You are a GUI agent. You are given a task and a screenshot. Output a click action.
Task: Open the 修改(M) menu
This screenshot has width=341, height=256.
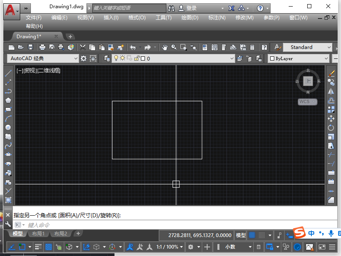245,18
